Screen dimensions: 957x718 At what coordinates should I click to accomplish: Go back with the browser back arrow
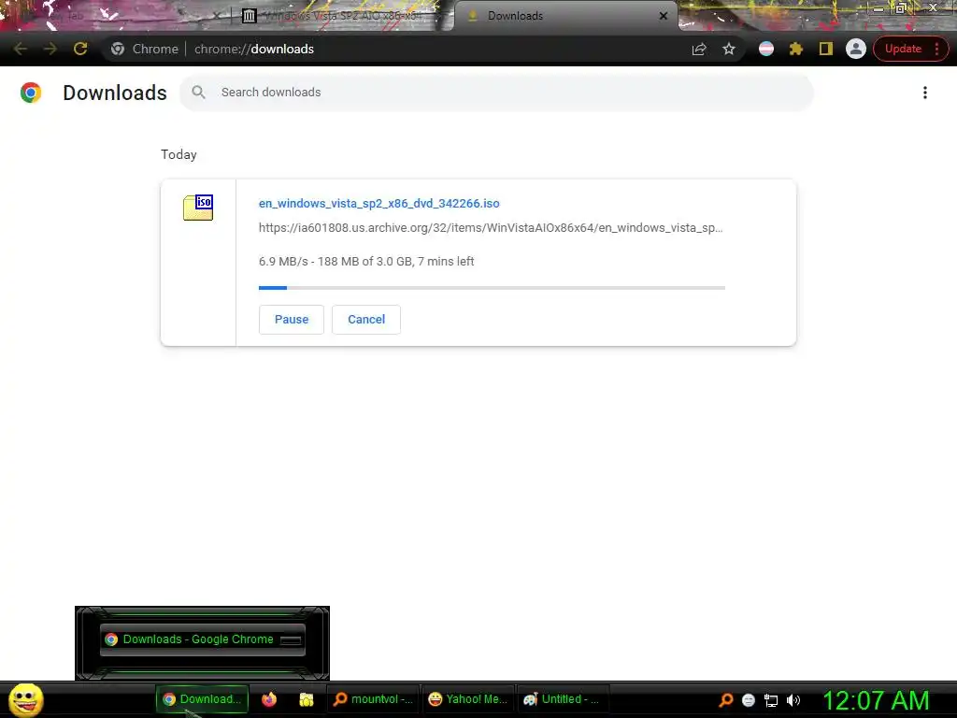(x=21, y=49)
